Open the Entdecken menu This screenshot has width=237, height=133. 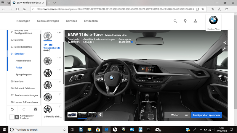tap(91, 21)
